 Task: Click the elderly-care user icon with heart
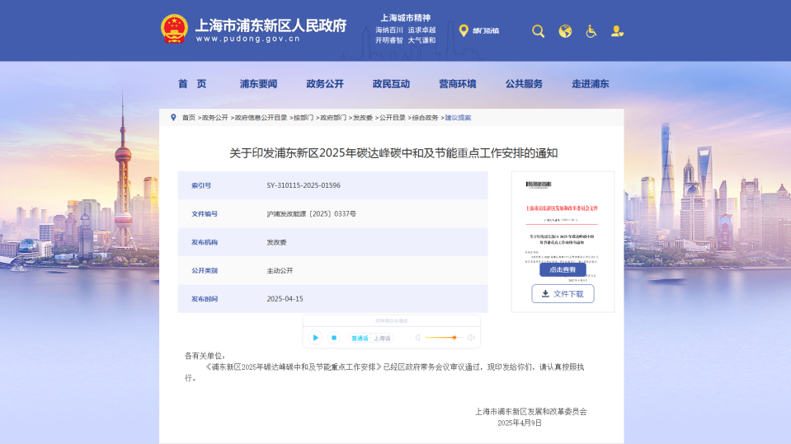(x=617, y=31)
